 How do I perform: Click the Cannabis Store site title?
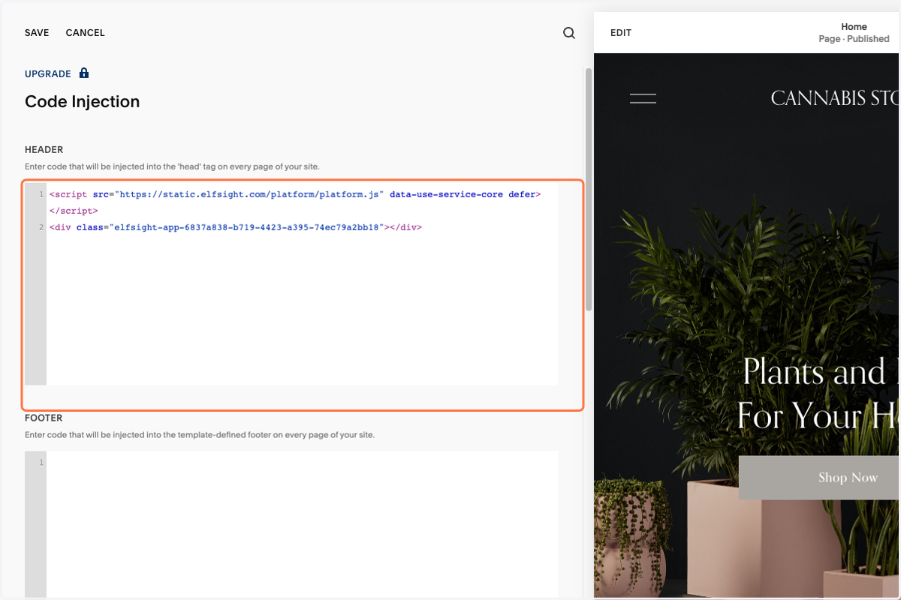coord(835,98)
